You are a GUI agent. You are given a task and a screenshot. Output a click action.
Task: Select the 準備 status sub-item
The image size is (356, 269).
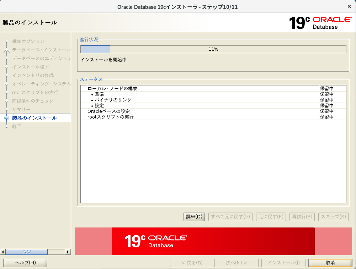(x=99, y=94)
